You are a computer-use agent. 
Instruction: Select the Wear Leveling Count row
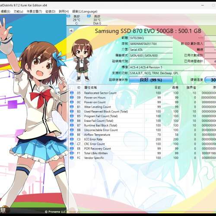pos(143,107)
